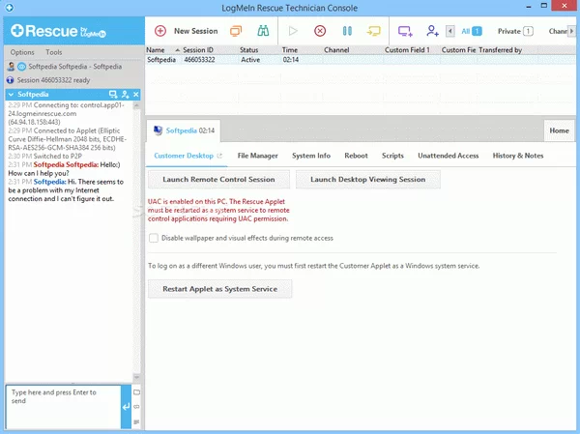
Task: Click the orange computers icon in toolbar
Action: click(236, 31)
